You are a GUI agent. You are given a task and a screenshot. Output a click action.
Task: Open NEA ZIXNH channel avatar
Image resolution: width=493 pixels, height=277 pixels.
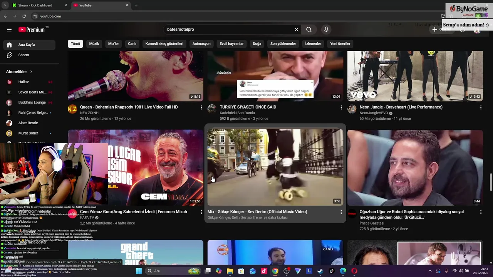click(x=72, y=109)
